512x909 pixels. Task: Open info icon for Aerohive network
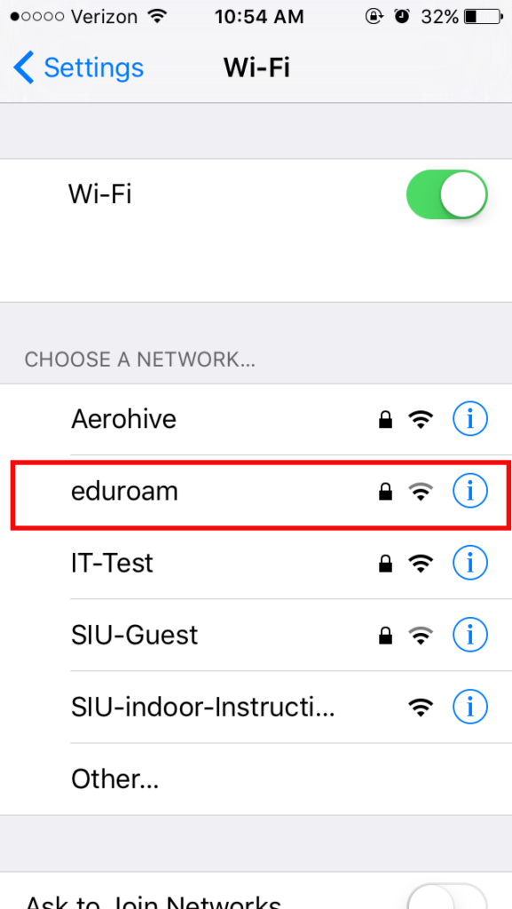(469, 419)
